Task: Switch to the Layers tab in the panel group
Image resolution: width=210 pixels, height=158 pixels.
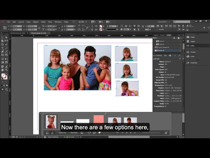Action: tap(162, 35)
